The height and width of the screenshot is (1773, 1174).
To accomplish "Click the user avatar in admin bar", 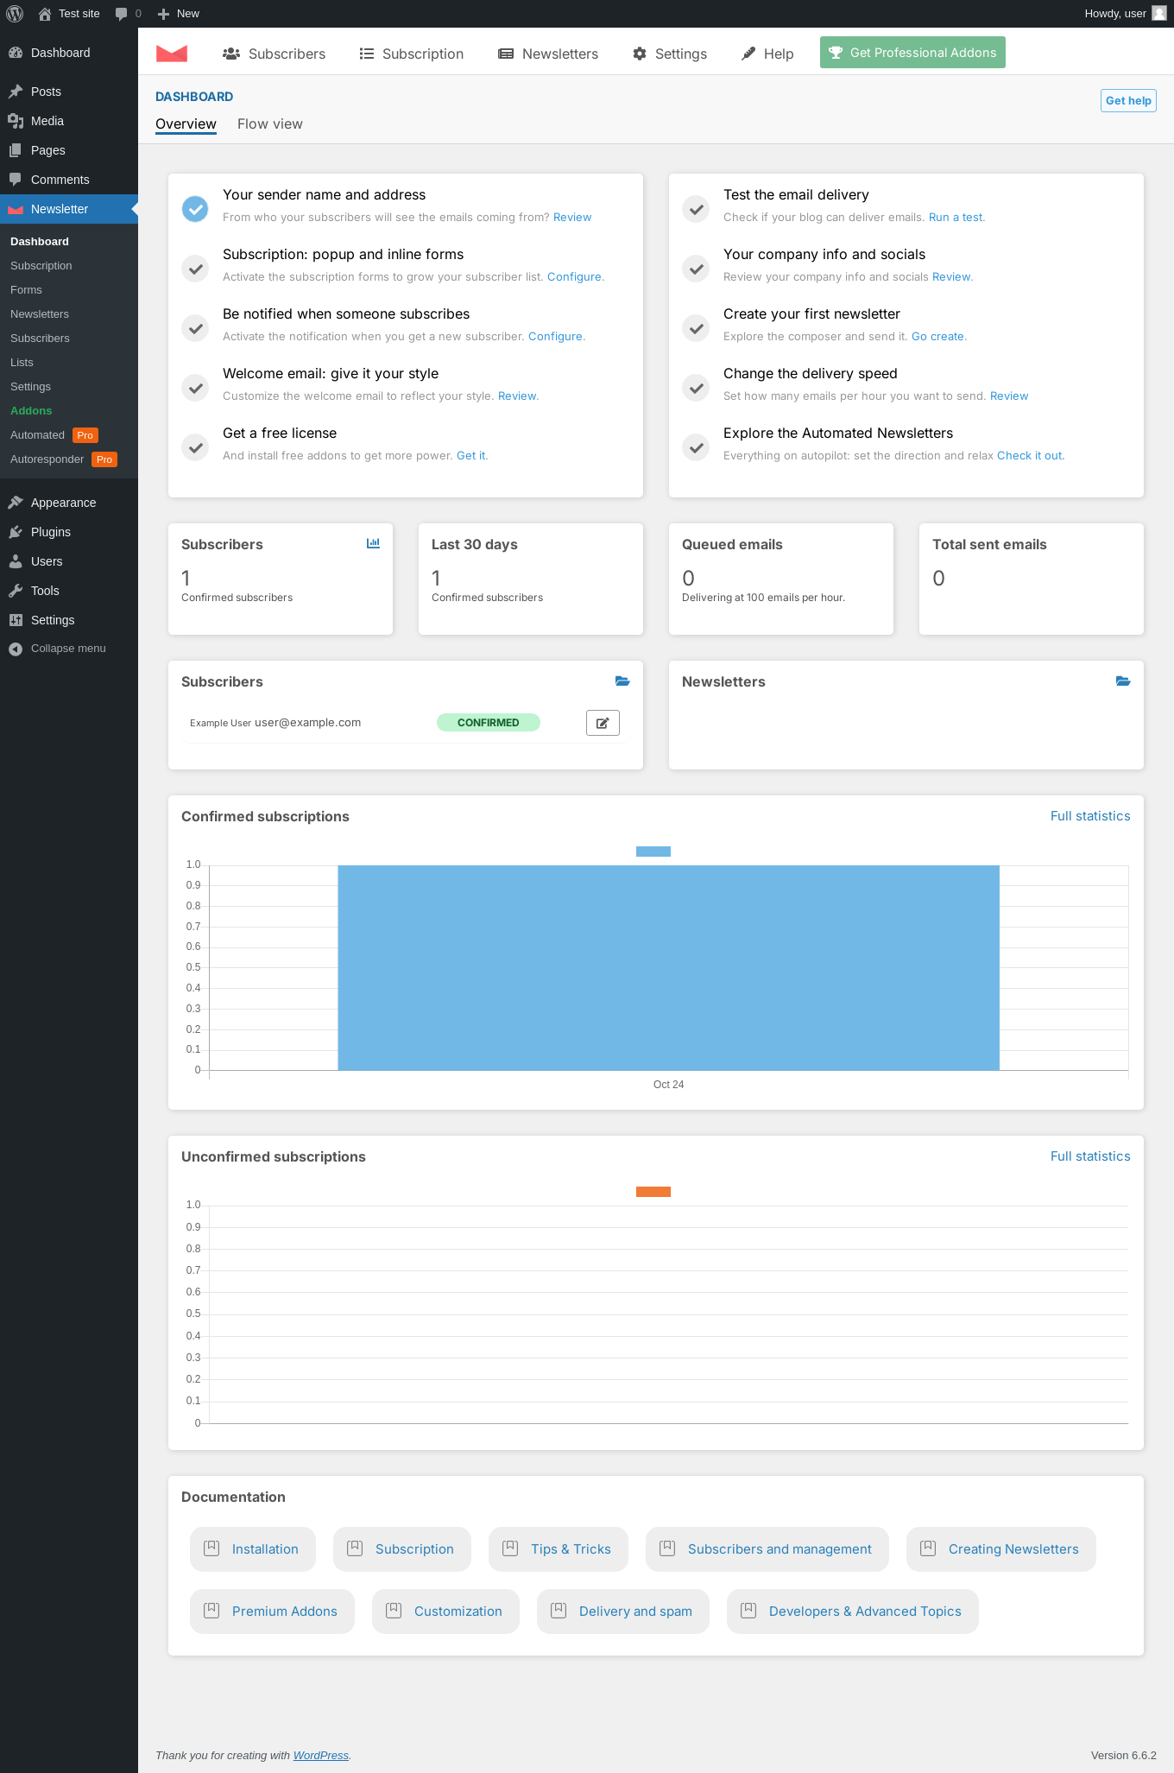I will tap(1159, 14).
